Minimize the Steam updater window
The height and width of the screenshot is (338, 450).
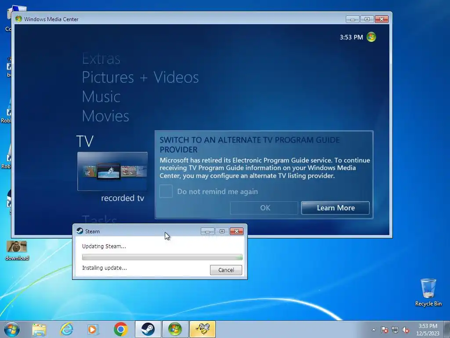tap(207, 231)
